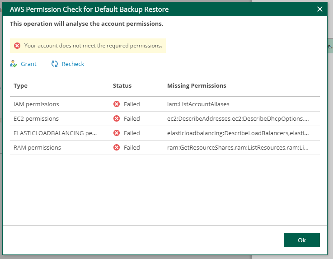Click ram:GetResourceShares missing permissions cell
The image size is (333, 259).
(238, 147)
